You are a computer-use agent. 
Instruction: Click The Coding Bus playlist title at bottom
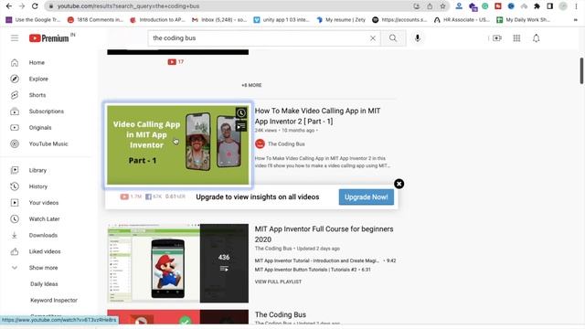pyautogui.click(x=281, y=314)
